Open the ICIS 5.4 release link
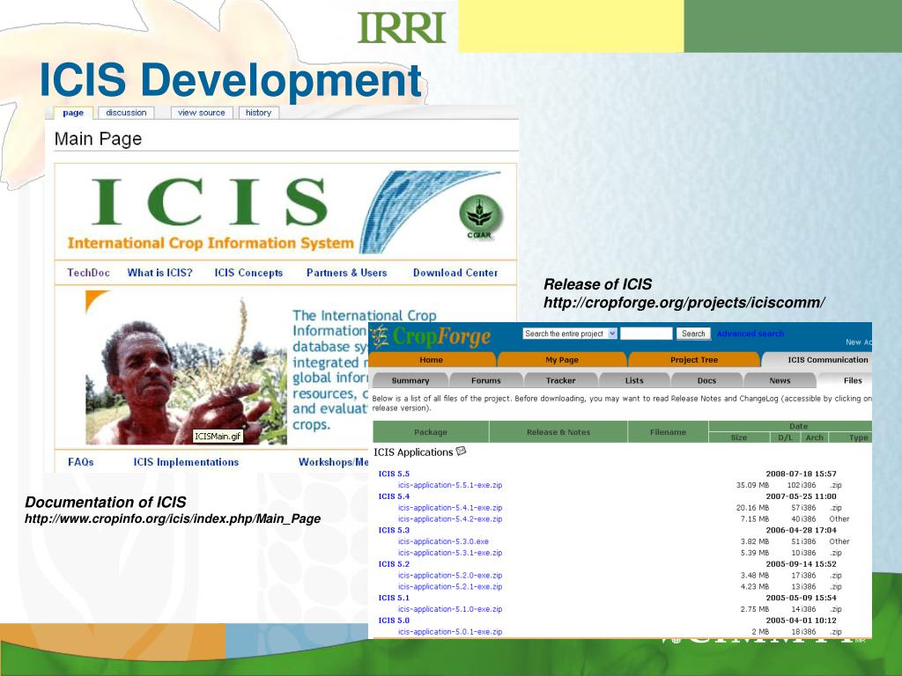 coord(394,496)
